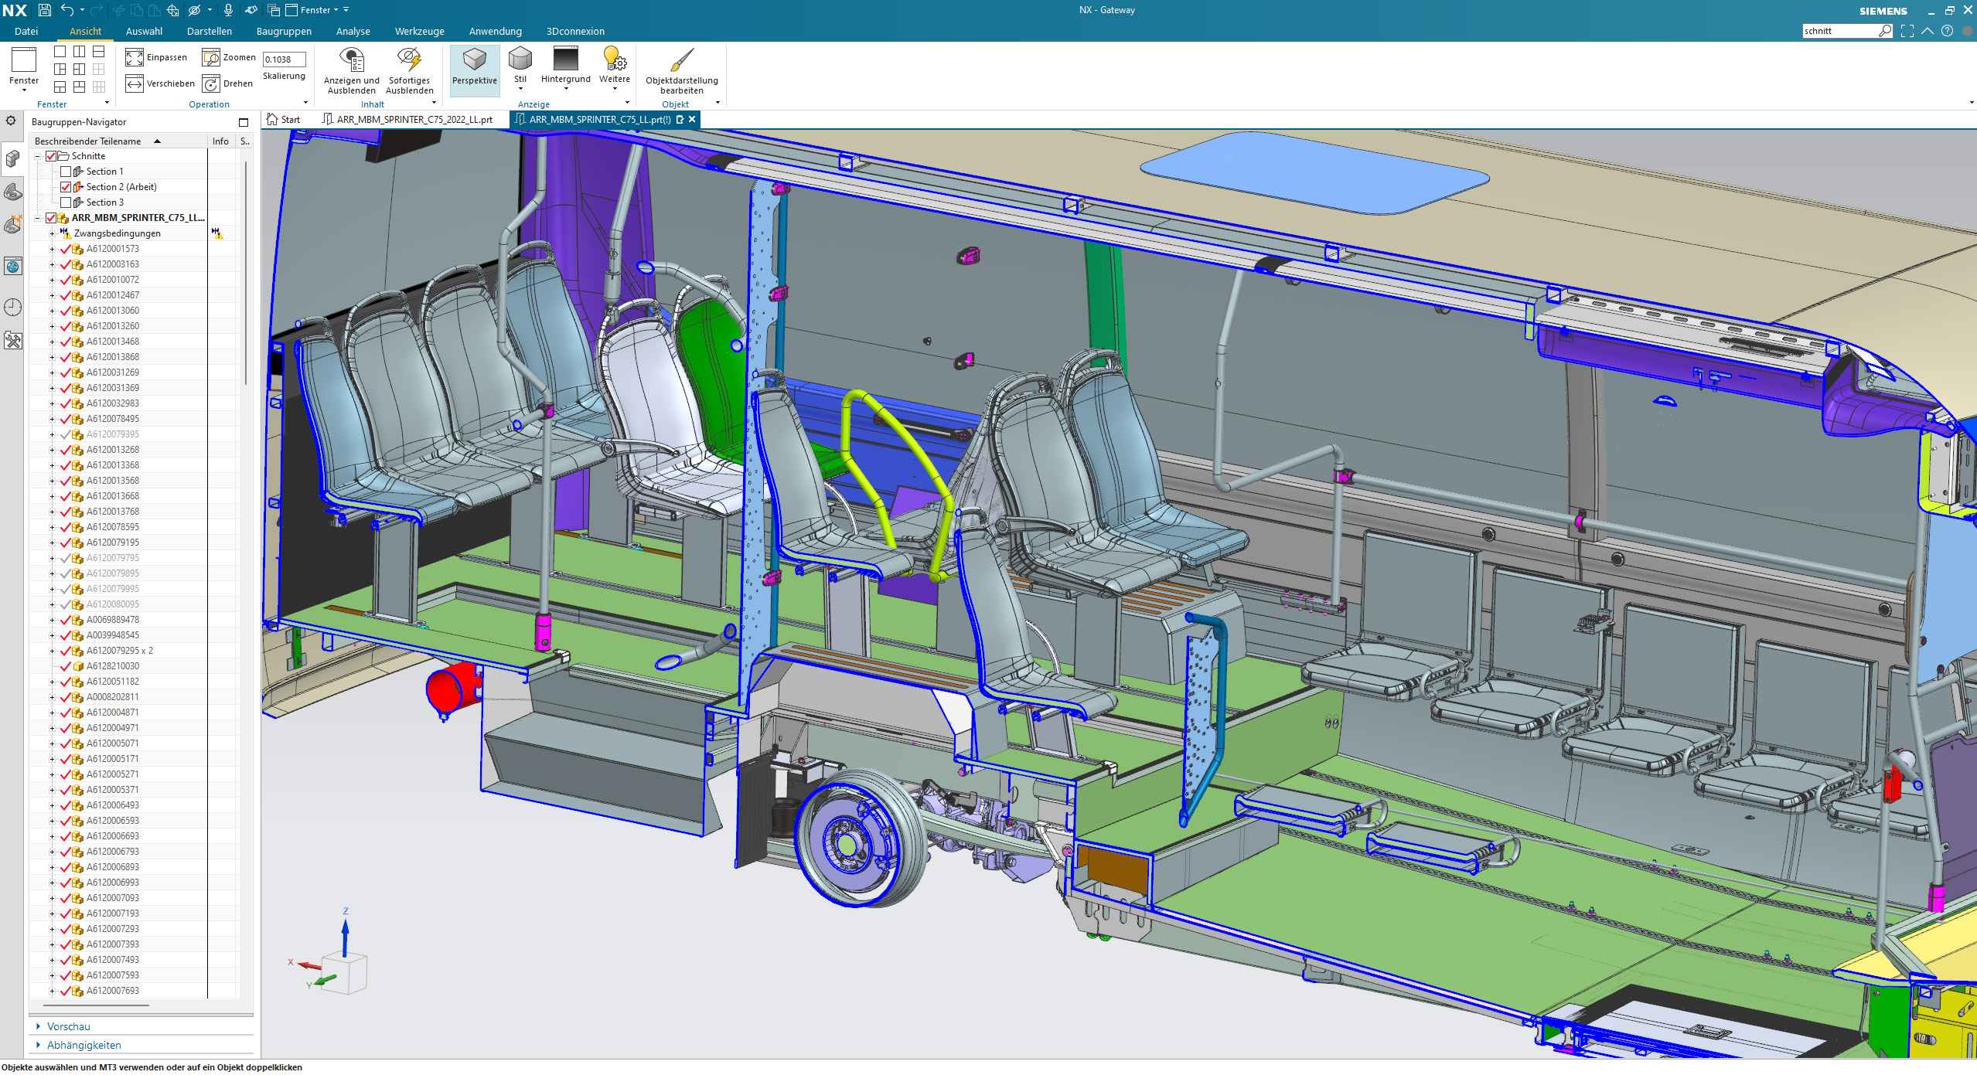Image resolution: width=1977 pixels, height=1075 pixels.
Task: Toggle the Perspektive view button
Action: (x=474, y=68)
